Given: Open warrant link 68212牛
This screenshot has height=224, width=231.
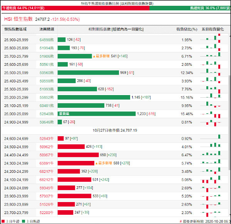Looking at the screenshot, I should click(47, 180).
